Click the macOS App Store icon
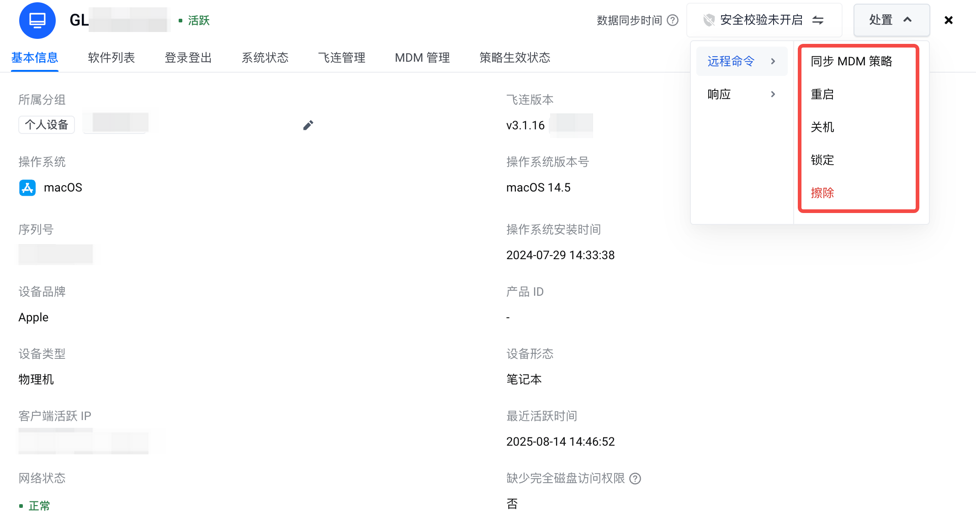The image size is (976, 522). point(27,187)
